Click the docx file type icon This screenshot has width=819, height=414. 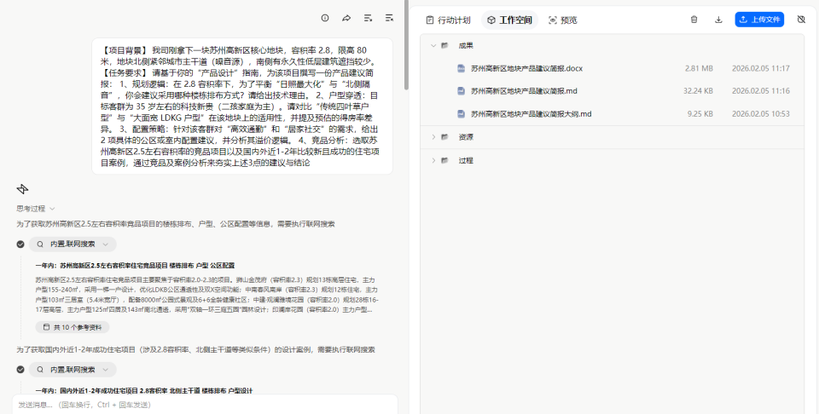(462, 68)
